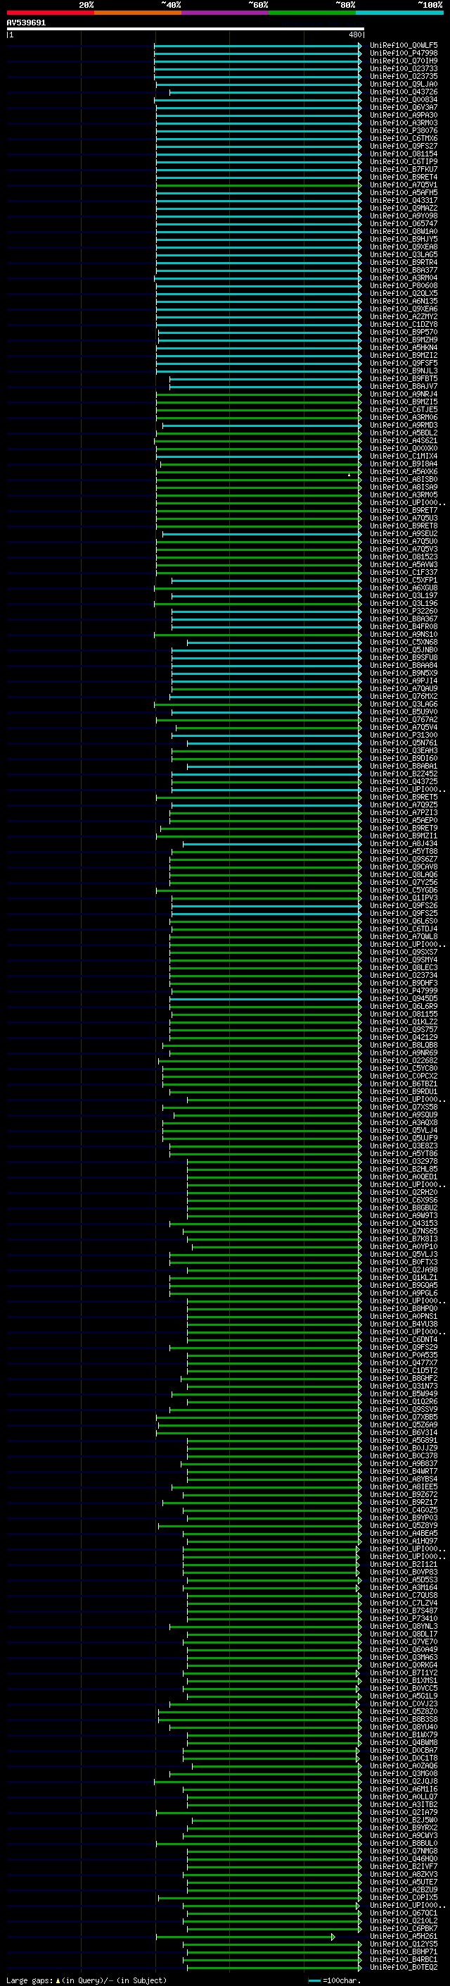Open hit UniRef100_B2IVF7
Screen dimensions: 450x1986
pyautogui.click(x=403, y=1866)
